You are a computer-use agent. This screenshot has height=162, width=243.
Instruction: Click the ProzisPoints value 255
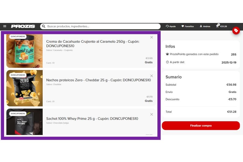pyautogui.click(x=234, y=55)
